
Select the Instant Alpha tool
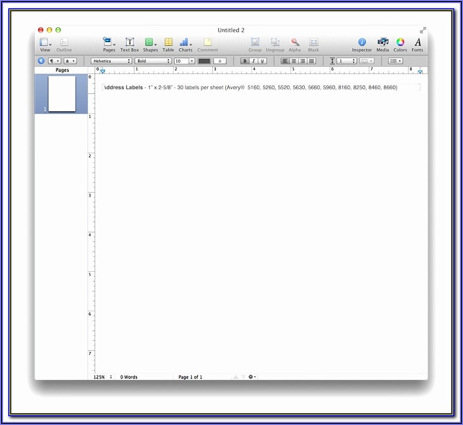click(x=295, y=45)
